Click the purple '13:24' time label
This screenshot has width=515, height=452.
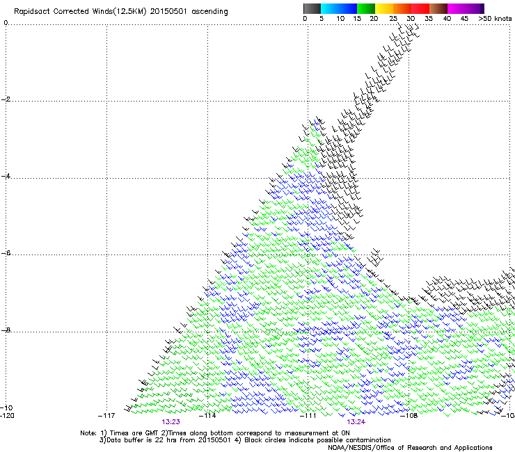(x=356, y=422)
